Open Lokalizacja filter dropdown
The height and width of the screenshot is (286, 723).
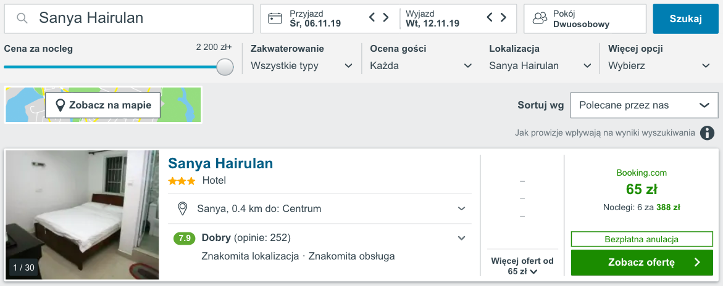[x=540, y=66]
